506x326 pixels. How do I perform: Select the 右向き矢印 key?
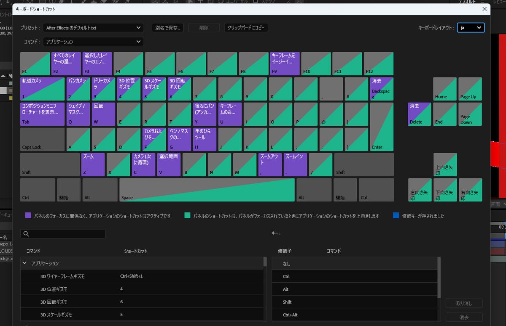(x=471, y=190)
